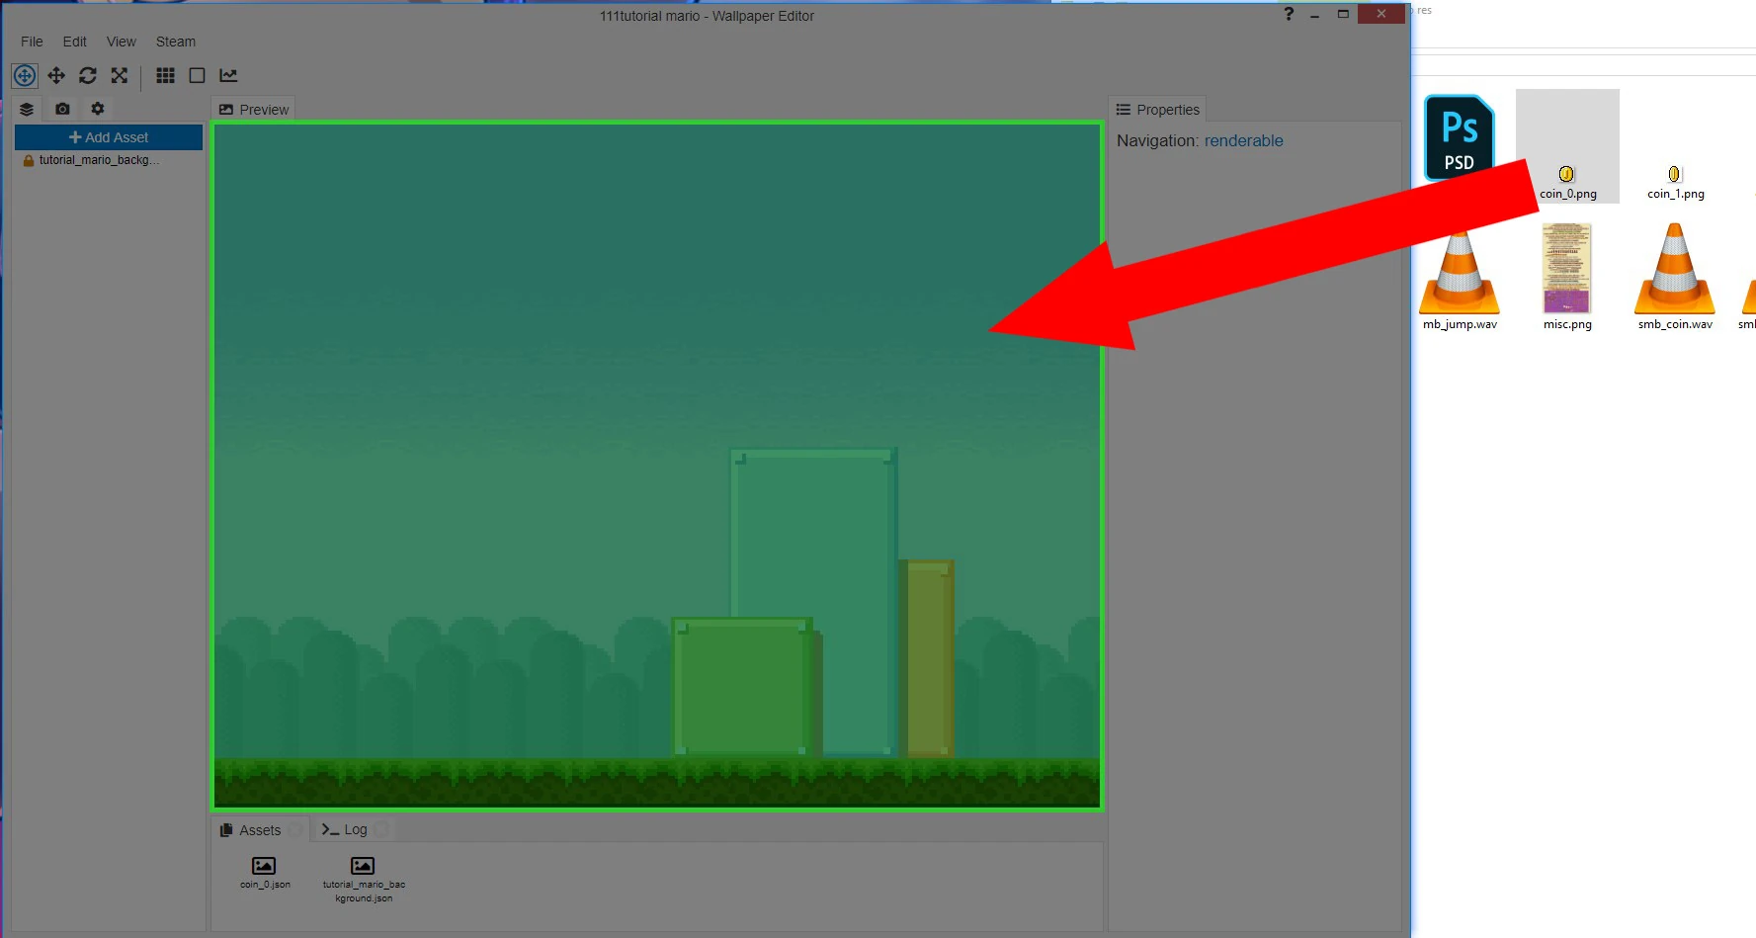
Task: Select the scale tool
Action: (119, 75)
